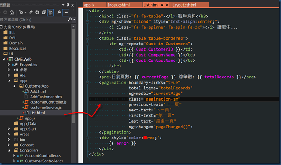
Task: Refresh the Solution Explorer tree
Action: tap(37, 12)
